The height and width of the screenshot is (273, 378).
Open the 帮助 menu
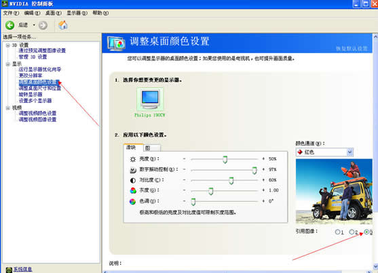(100, 13)
